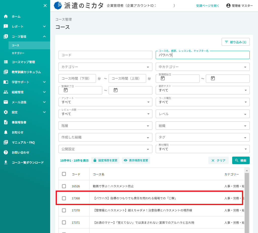Viewport: 258px width, 233px height.
Task: Open the 受講終了日 start calendar picker
Action: click(x=66, y=90)
